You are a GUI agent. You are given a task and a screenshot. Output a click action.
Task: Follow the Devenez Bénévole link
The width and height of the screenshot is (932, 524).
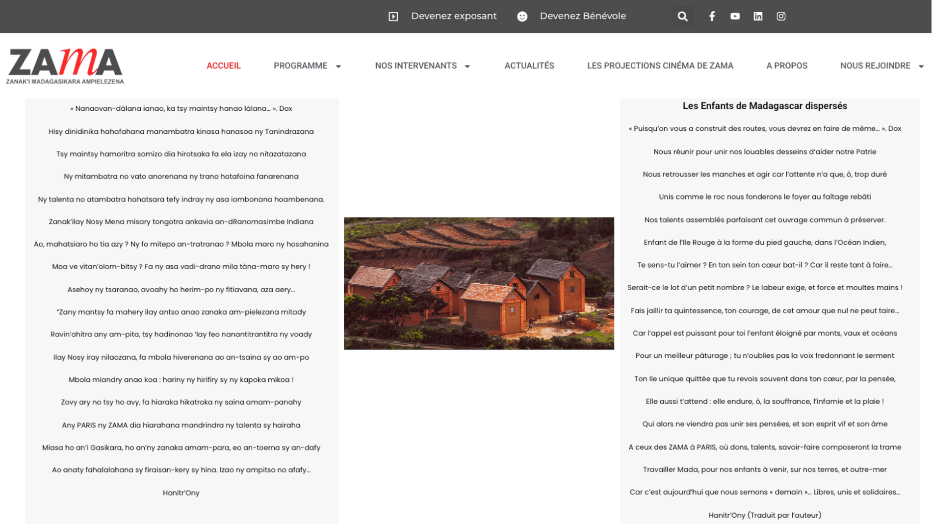coord(583,16)
